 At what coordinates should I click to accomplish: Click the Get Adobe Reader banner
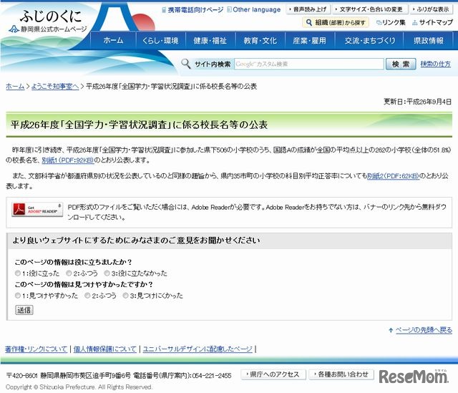(x=37, y=210)
